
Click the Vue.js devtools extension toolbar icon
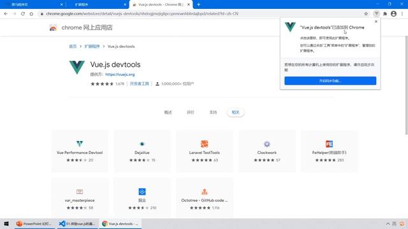(x=377, y=14)
